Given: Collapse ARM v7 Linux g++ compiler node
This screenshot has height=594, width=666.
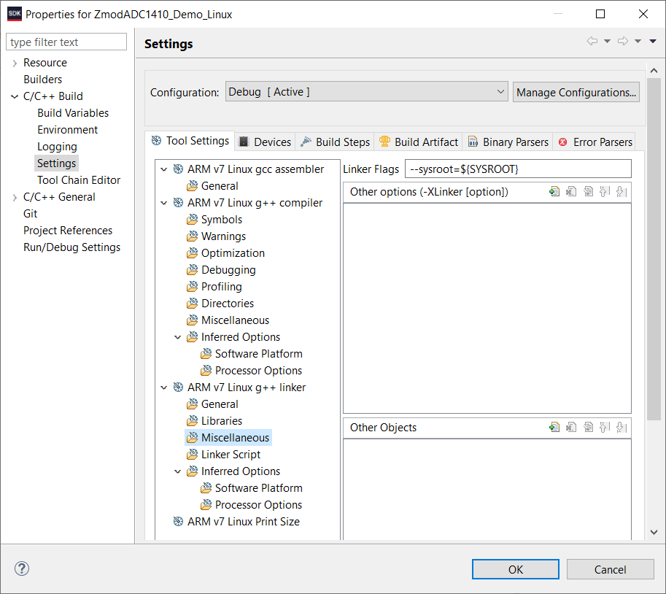Looking at the screenshot, I should click(164, 203).
